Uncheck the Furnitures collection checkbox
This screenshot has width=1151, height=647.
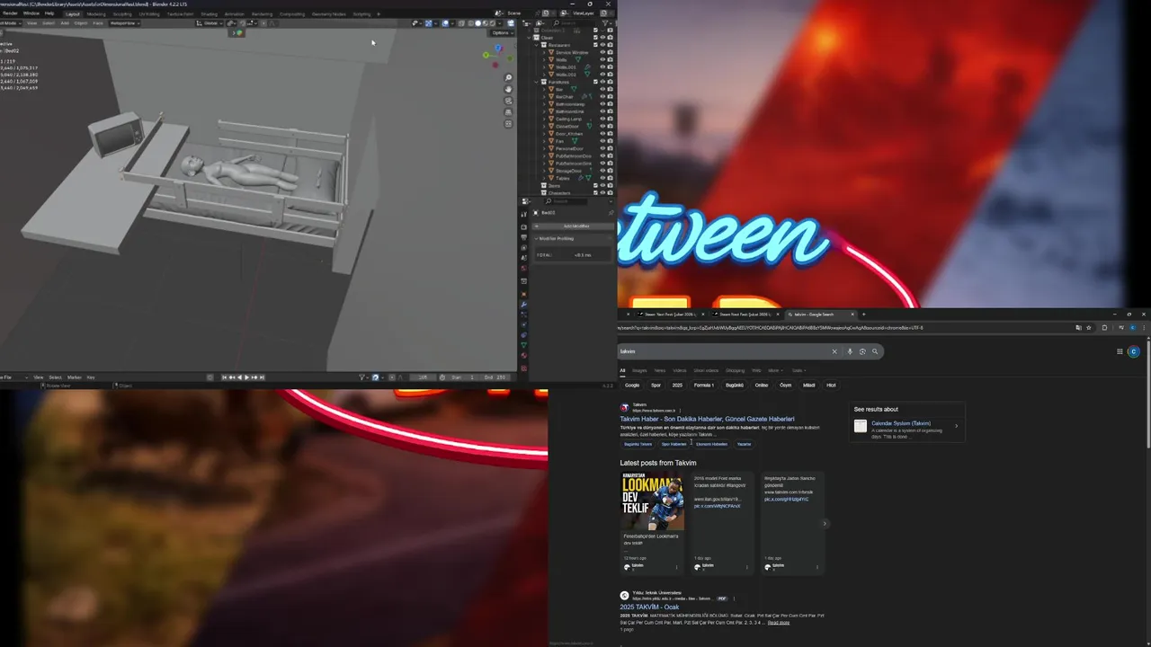point(595,82)
